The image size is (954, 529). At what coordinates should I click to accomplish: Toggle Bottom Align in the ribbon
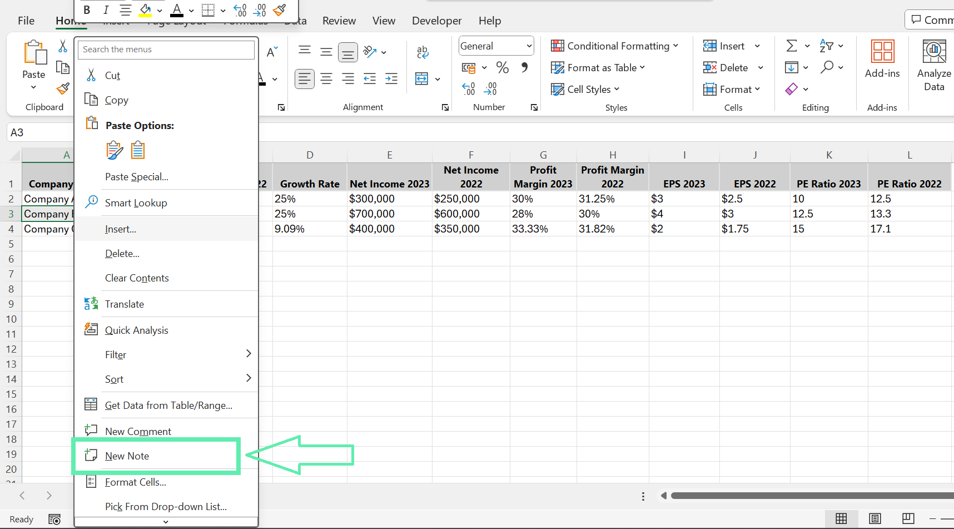click(x=348, y=52)
